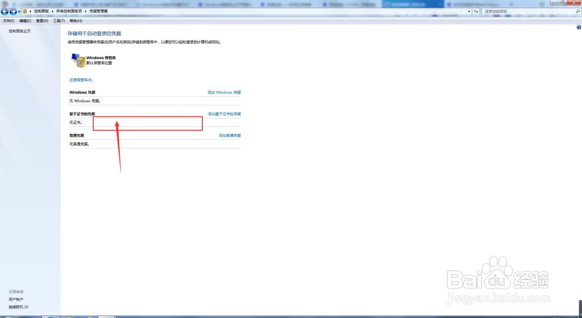Select the 无普通凭据 row text
The image size is (582, 318).
79,144
